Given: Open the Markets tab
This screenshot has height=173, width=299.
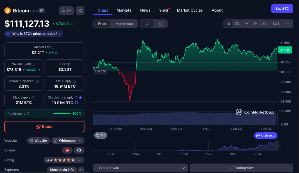Looking at the screenshot, I should click(x=124, y=10).
